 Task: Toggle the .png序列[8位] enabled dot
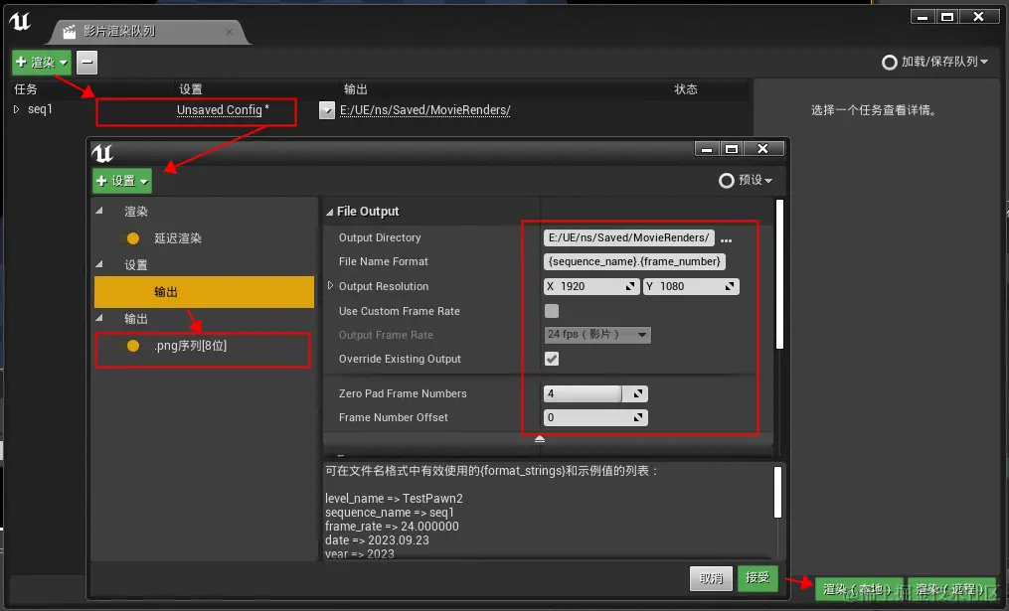(133, 346)
